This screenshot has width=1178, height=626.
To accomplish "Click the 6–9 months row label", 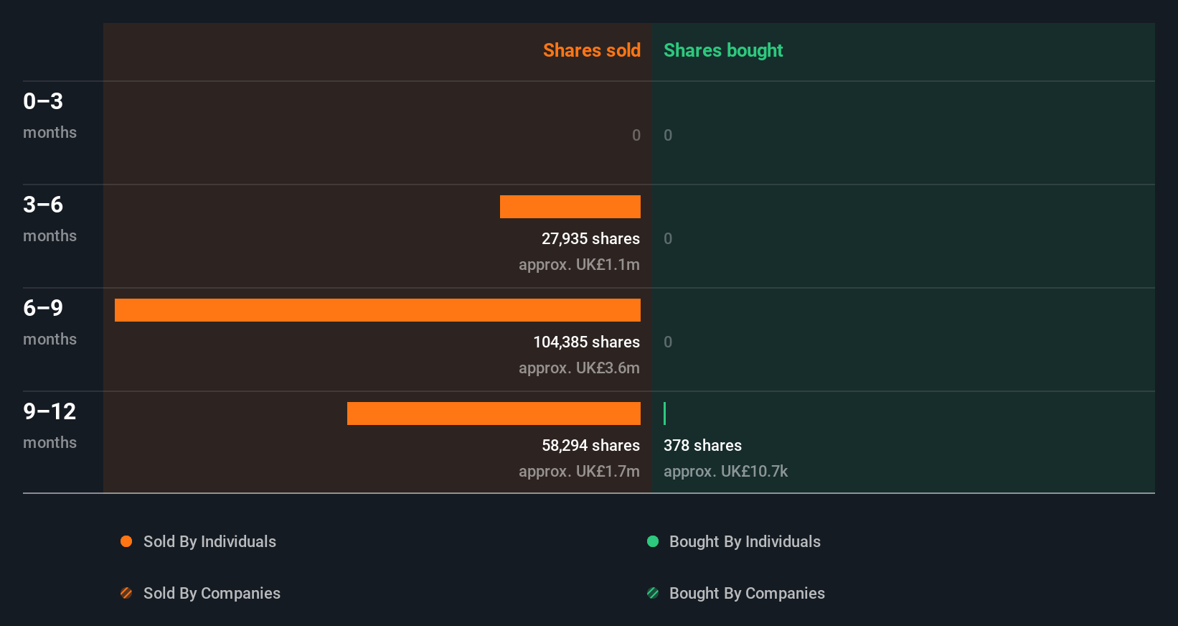I will point(49,322).
